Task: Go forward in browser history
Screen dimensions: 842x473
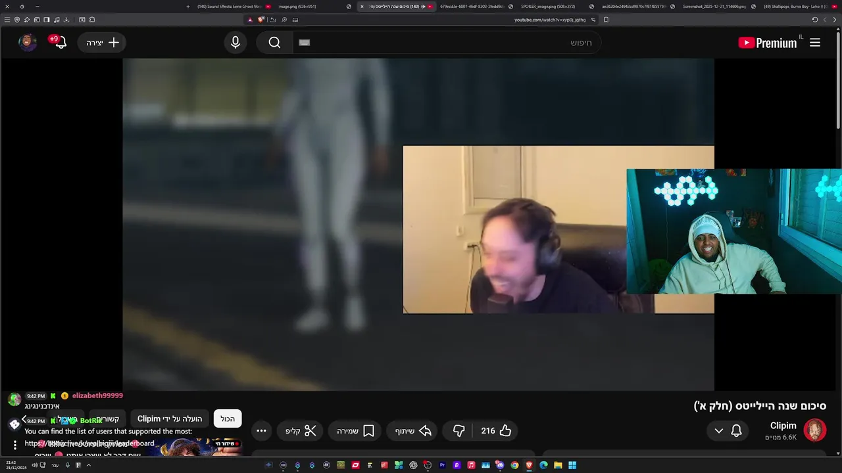Action: tap(835, 20)
